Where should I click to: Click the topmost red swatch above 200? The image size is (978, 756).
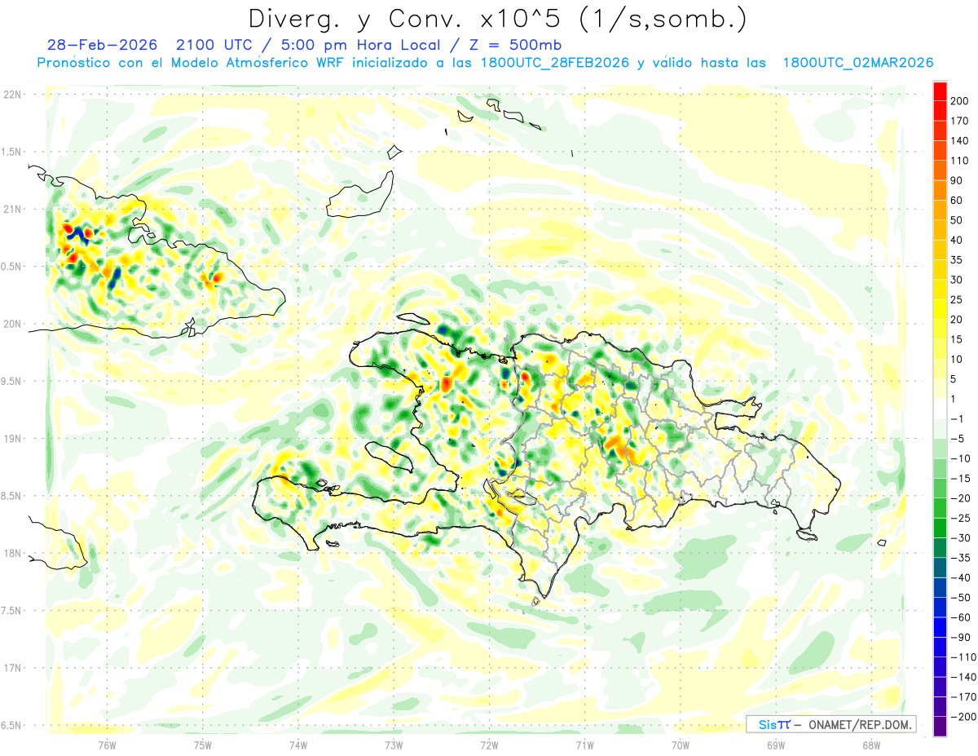click(x=940, y=90)
